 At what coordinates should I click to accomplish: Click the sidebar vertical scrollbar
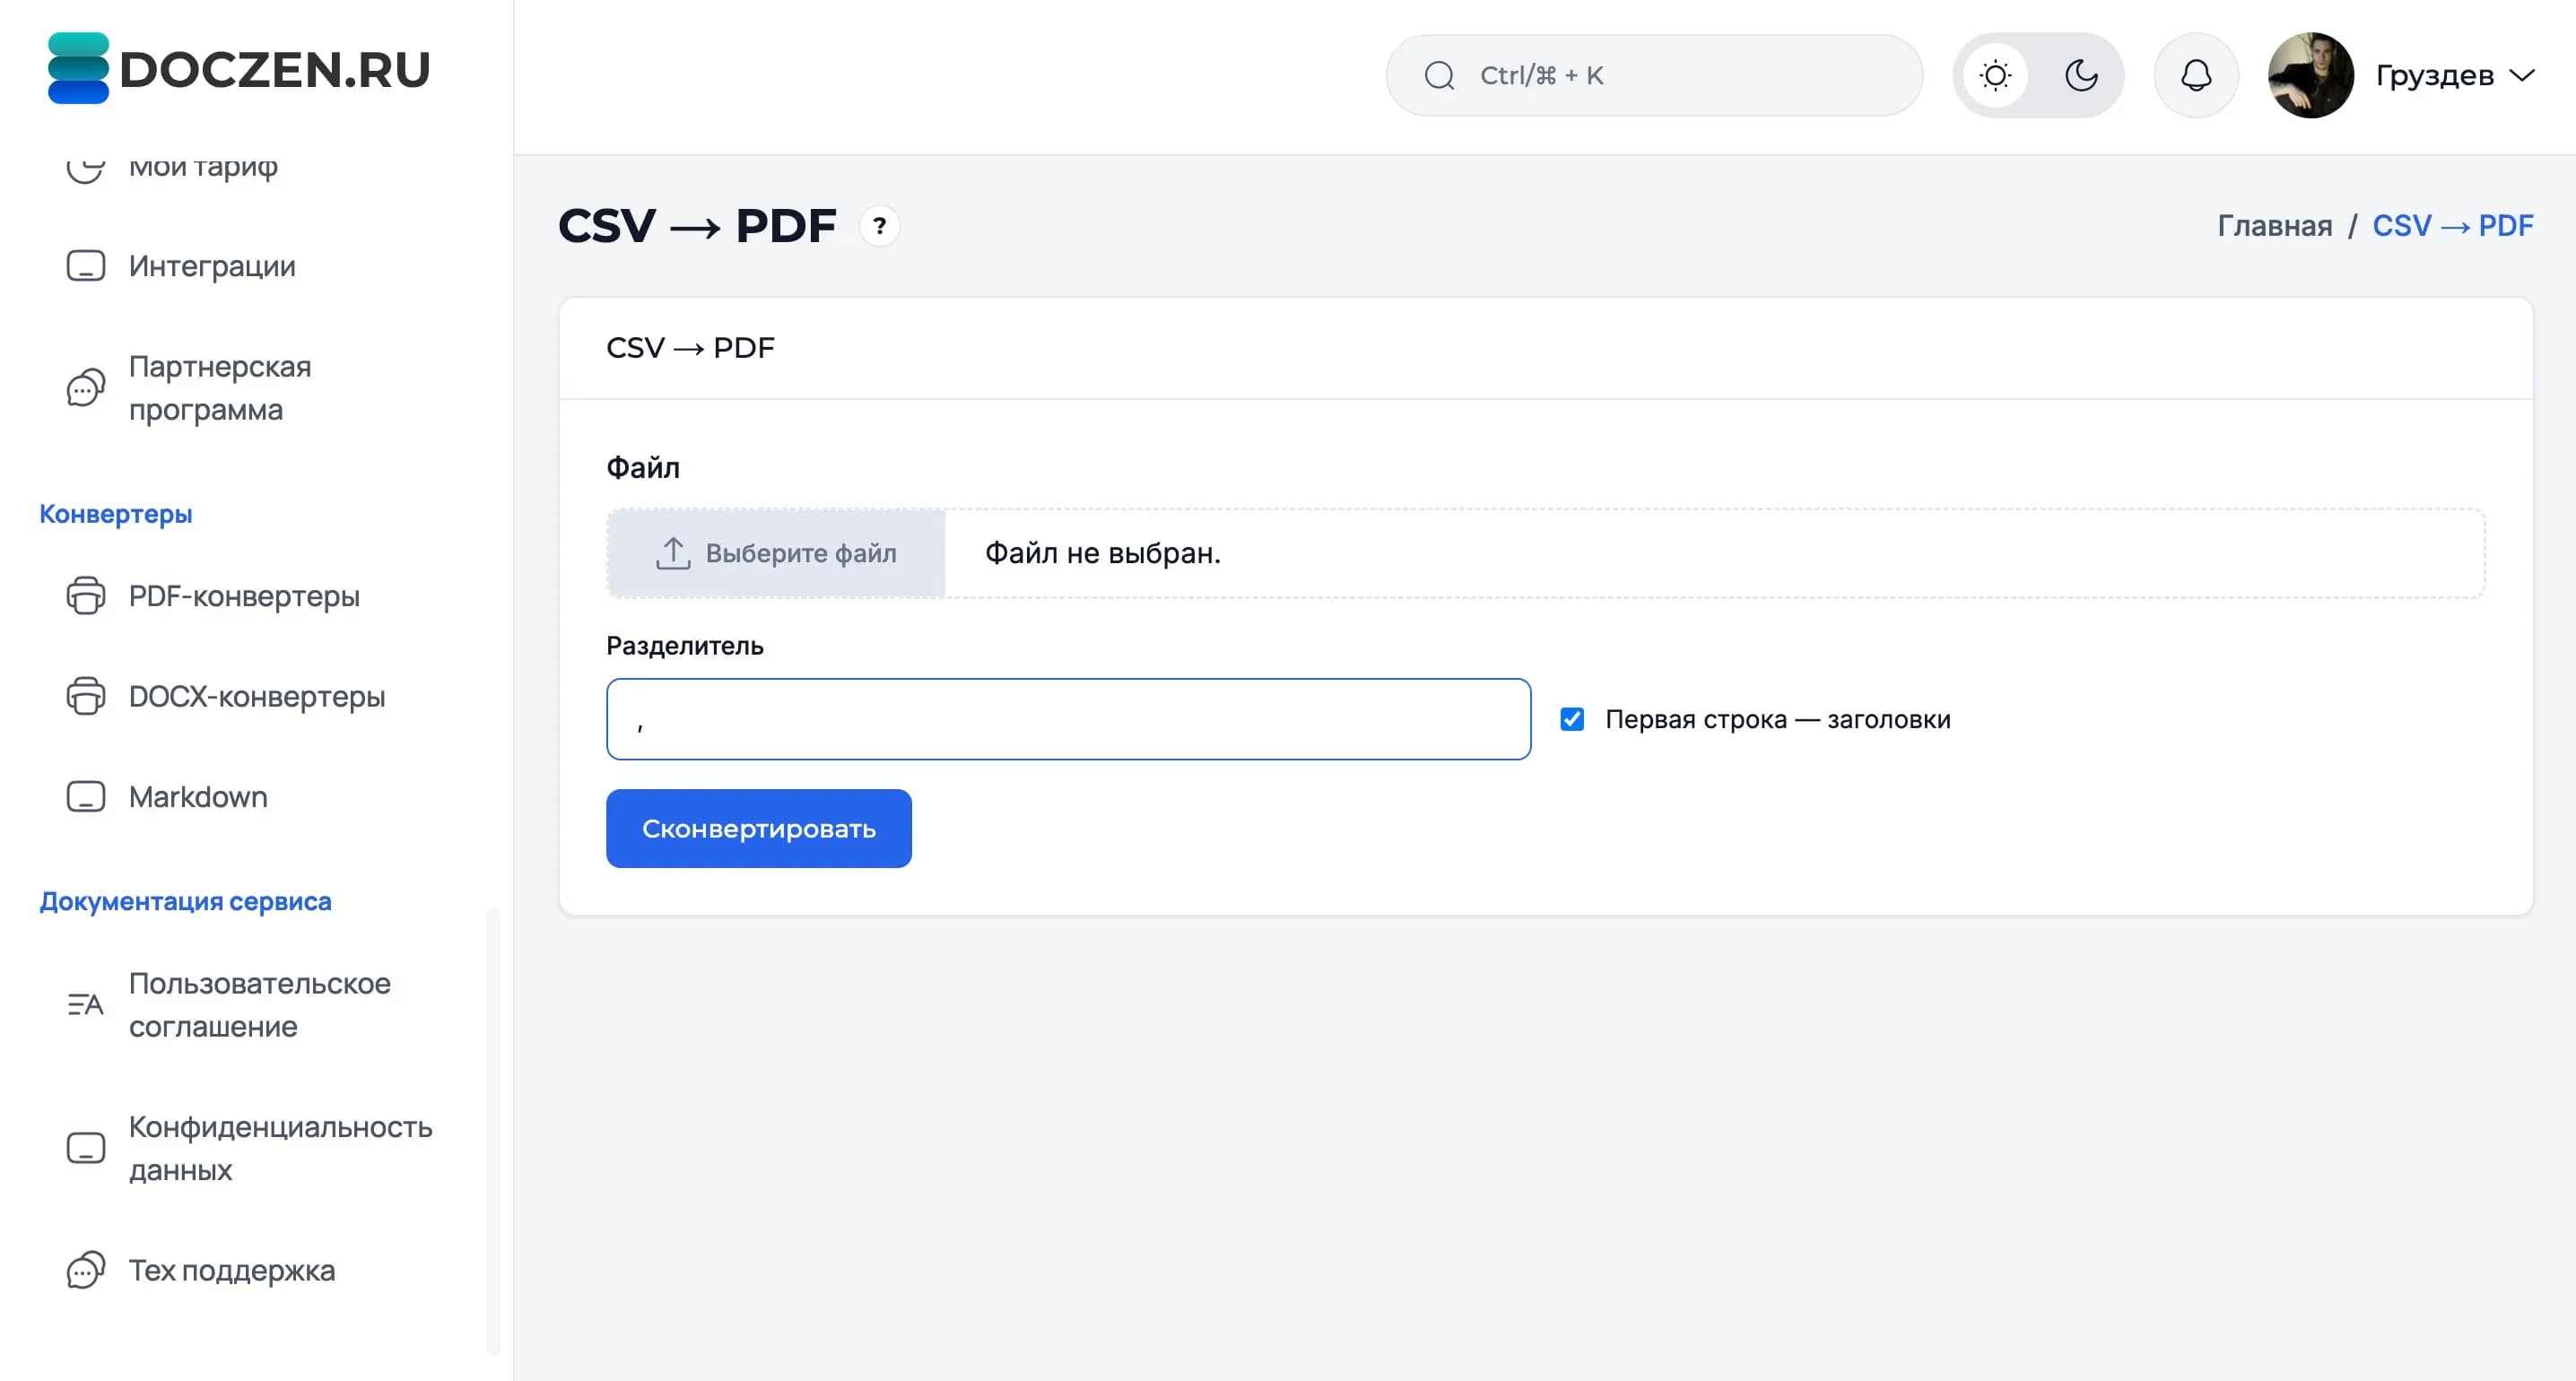point(492,1130)
